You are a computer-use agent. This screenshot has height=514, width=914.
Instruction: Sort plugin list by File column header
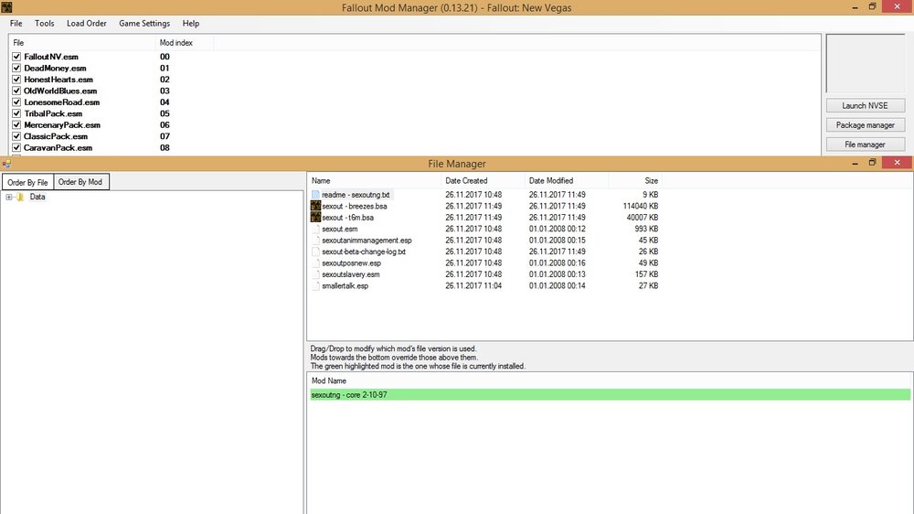pyautogui.click(x=82, y=43)
